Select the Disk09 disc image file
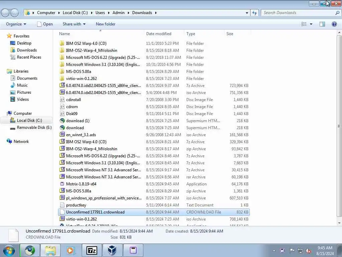342x257 pixels. 154,114
